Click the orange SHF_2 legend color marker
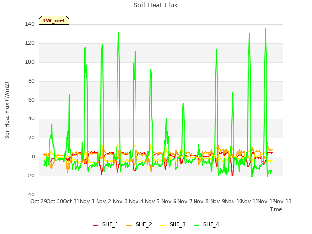 [129, 225]
